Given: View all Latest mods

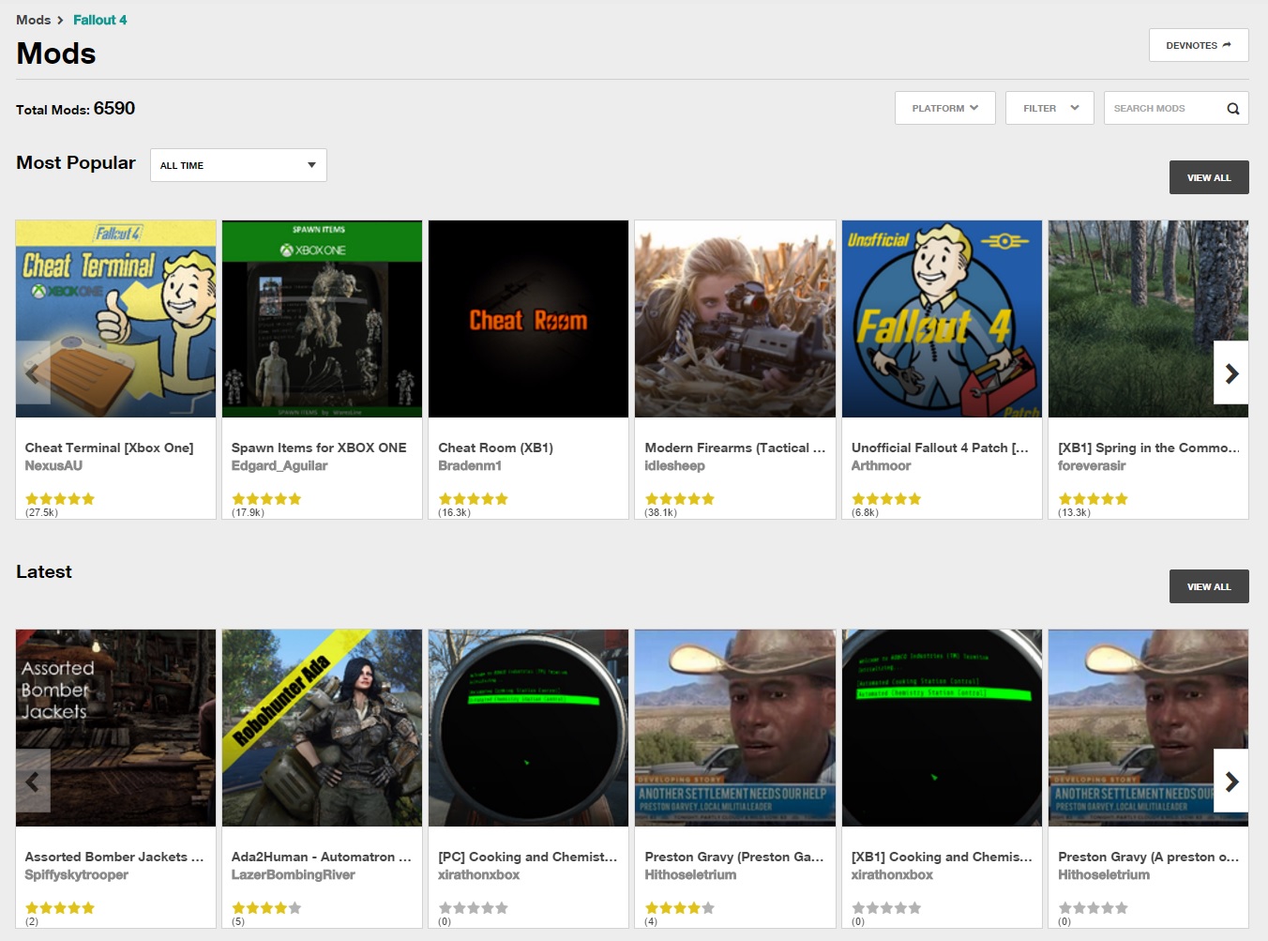Looking at the screenshot, I should pos(1208,586).
